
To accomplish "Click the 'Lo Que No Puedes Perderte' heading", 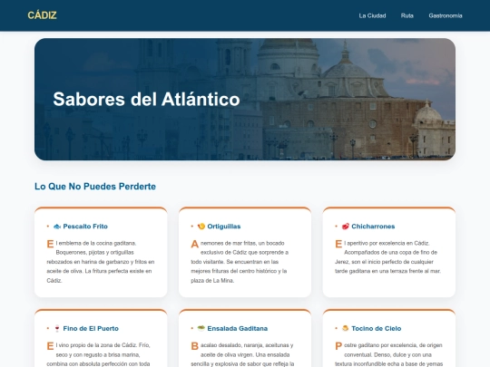I will (x=95, y=187).
